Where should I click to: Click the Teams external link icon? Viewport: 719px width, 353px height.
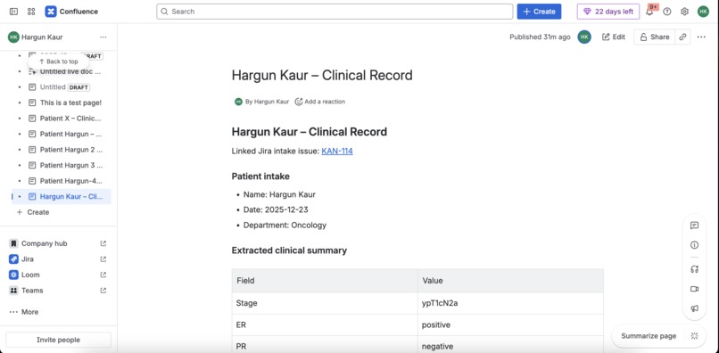point(103,291)
